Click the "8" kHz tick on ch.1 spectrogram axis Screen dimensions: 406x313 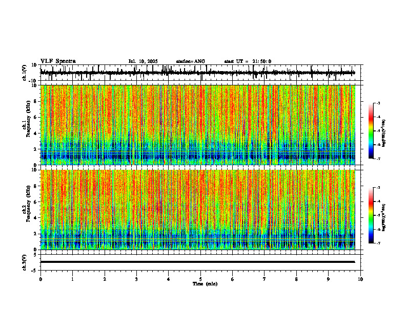click(36, 101)
